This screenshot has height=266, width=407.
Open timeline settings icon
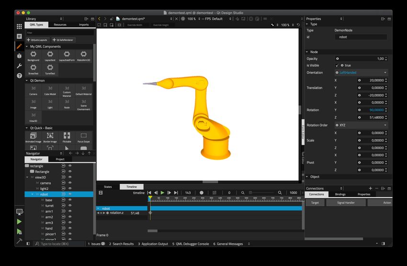101,193
